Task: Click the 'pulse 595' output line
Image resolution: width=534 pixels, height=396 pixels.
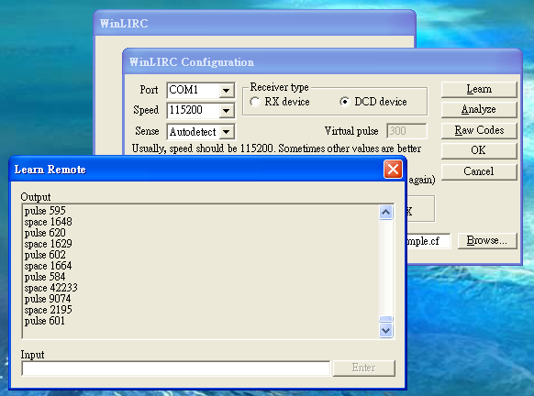Action: click(x=45, y=211)
